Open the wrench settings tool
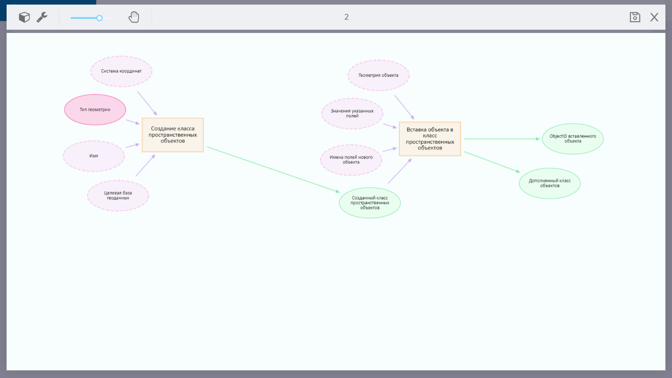Viewport: 672px width, 378px height. [42, 17]
